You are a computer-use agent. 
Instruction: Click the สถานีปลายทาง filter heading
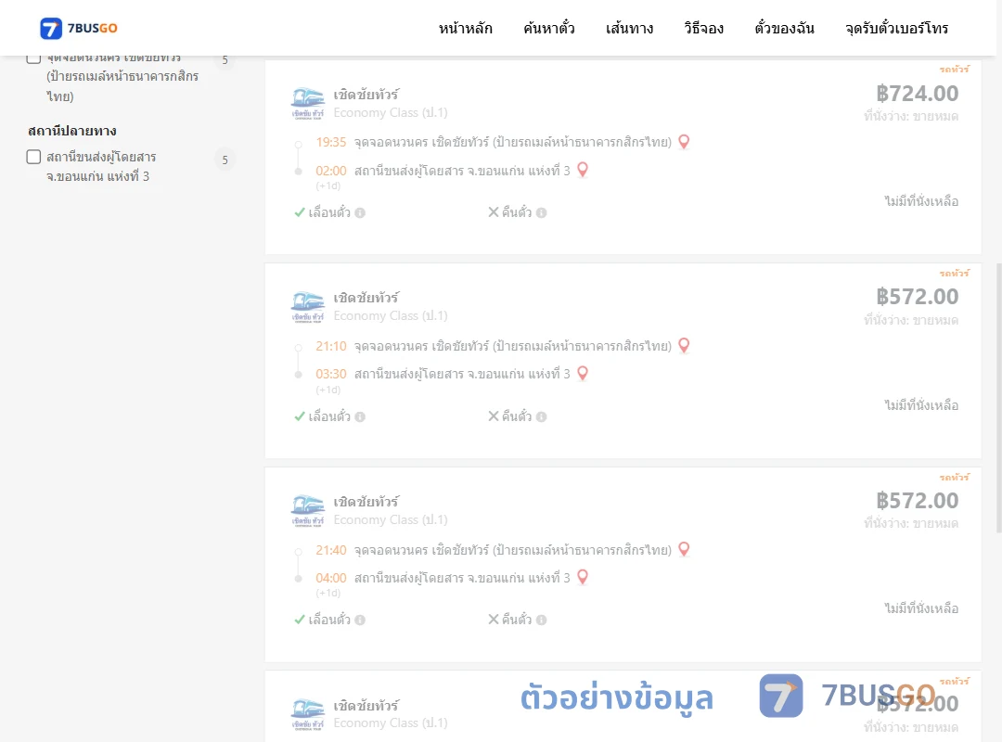72,131
